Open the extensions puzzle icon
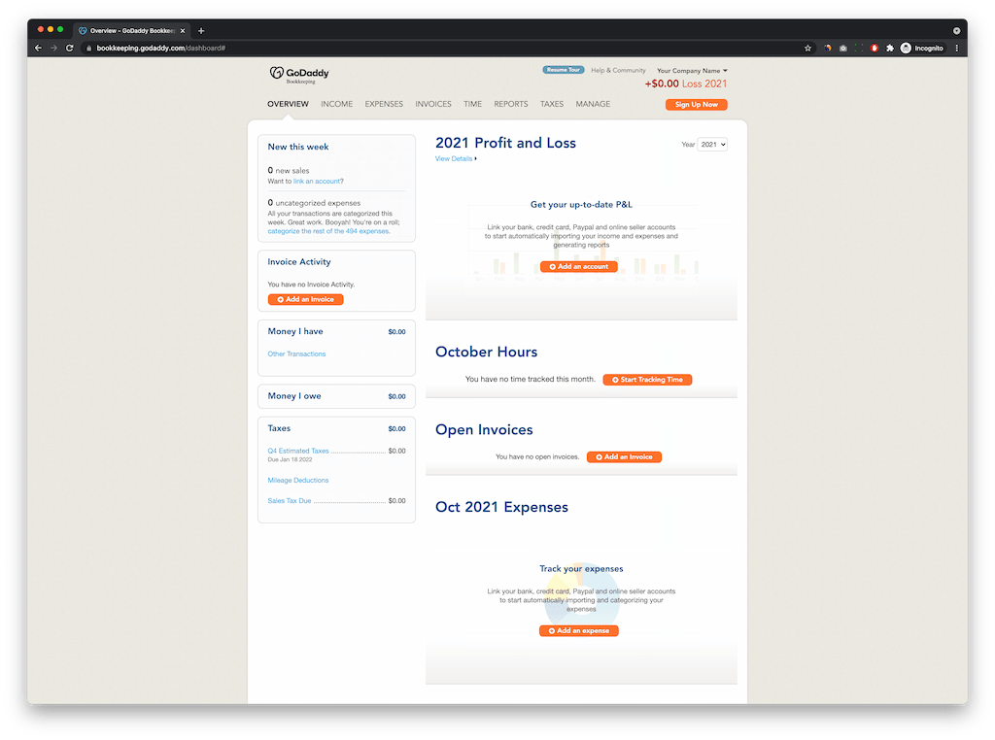Viewport: 995px width, 740px height. click(x=890, y=49)
